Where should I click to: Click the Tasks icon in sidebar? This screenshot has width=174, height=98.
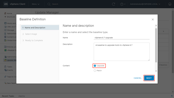click(5, 67)
